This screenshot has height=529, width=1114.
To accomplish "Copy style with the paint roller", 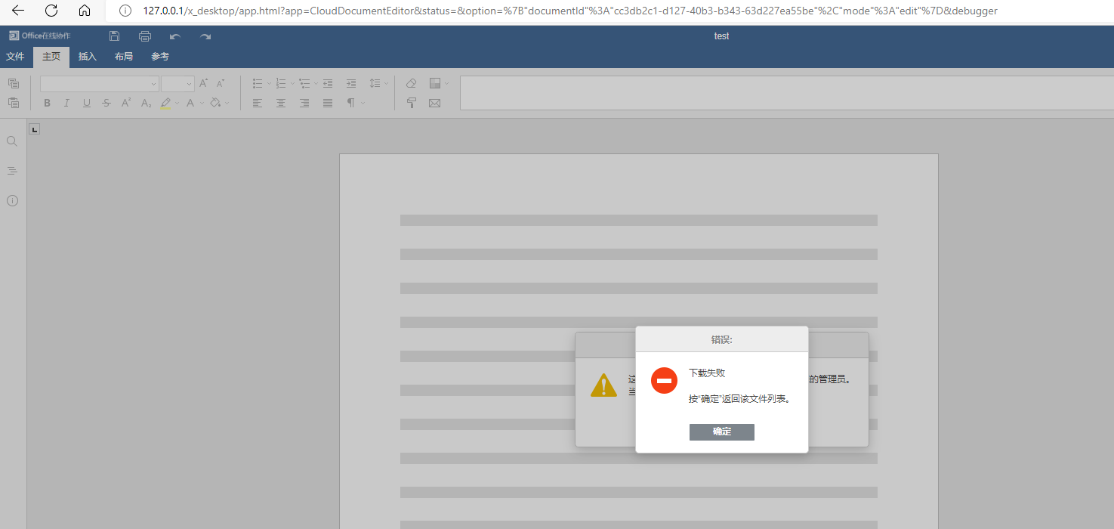I will point(412,103).
